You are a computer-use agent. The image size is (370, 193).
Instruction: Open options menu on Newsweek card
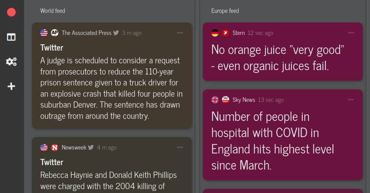coord(180,147)
